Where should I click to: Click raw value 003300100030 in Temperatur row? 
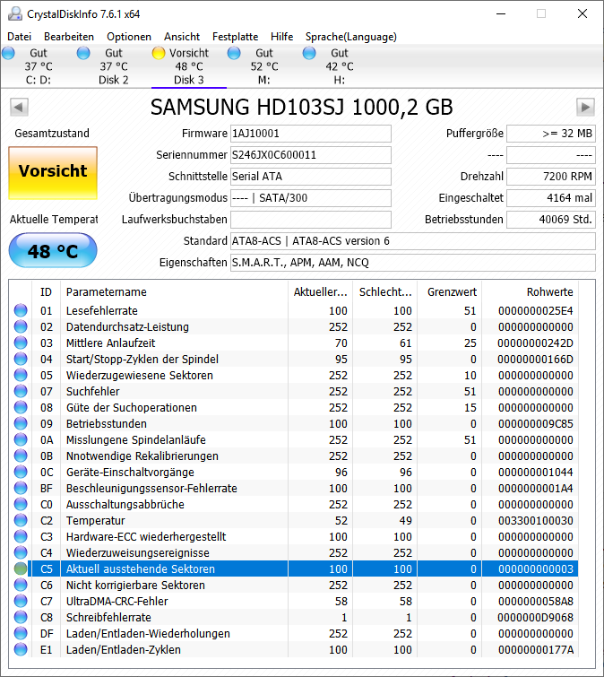[x=535, y=520]
